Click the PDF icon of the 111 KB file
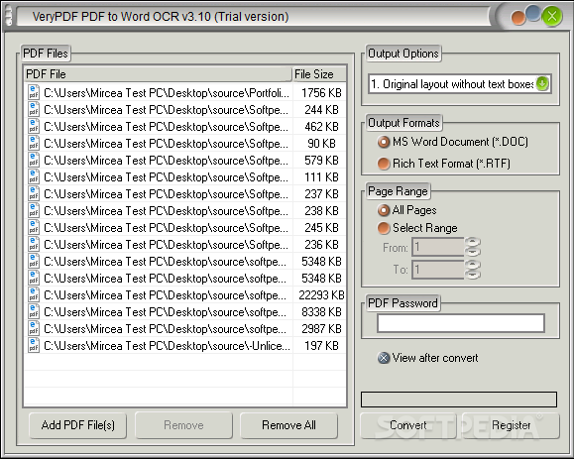 [34, 176]
